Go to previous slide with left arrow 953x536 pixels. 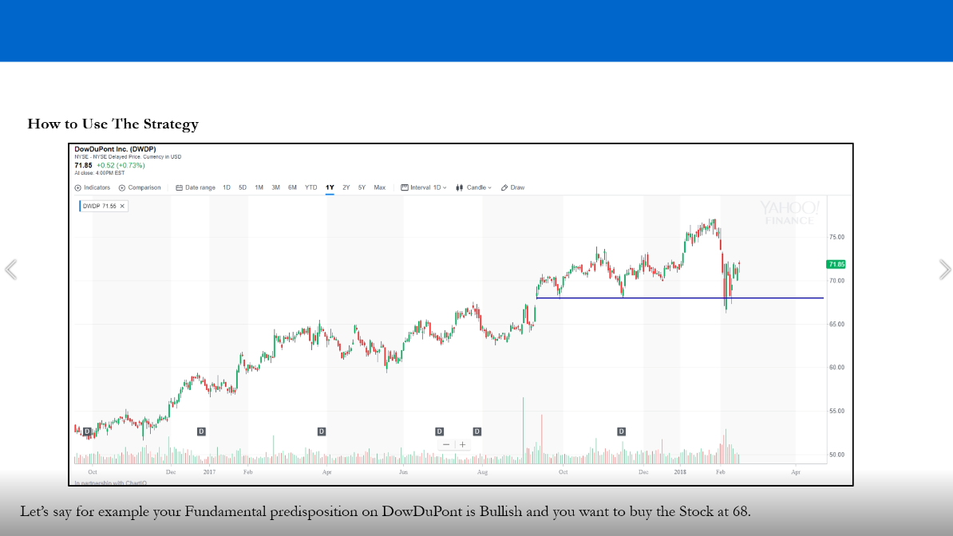coord(10,270)
